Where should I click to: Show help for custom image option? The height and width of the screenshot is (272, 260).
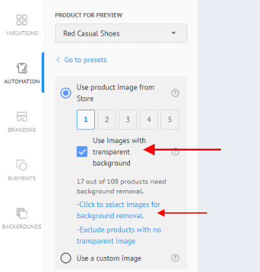click(x=175, y=258)
